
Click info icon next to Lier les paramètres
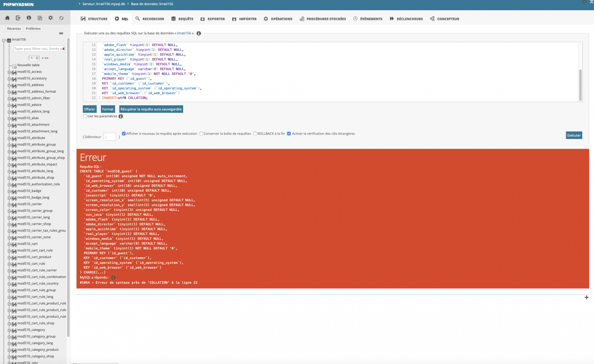coord(121,116)
